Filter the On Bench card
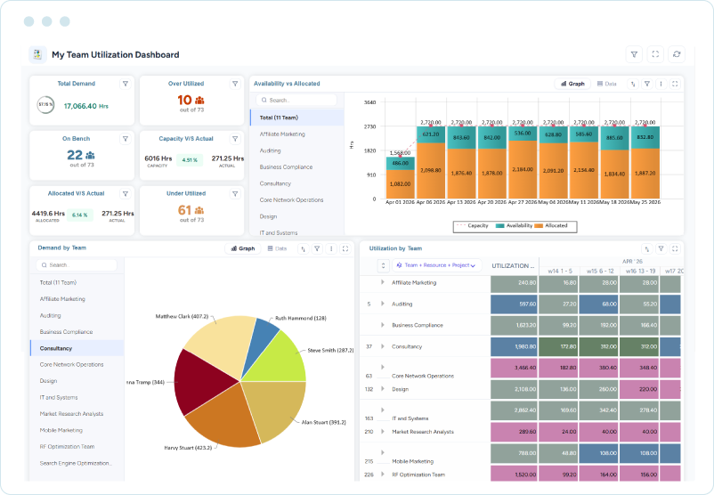This screenshot has height=495, width=714. (126, 139)
